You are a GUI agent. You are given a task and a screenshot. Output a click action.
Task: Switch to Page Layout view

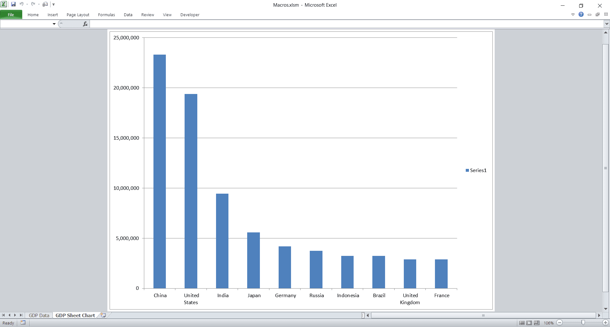[x=529, y=323]
